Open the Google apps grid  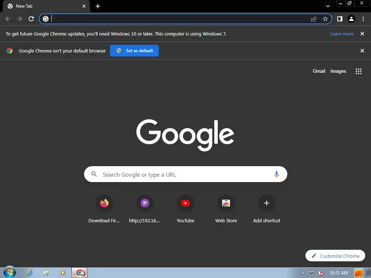[358, 71]
